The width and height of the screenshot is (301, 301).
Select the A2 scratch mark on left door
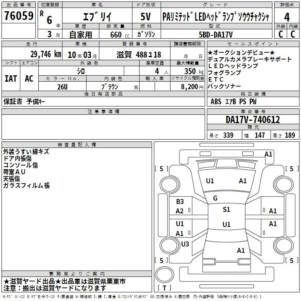tap(180, 211)
